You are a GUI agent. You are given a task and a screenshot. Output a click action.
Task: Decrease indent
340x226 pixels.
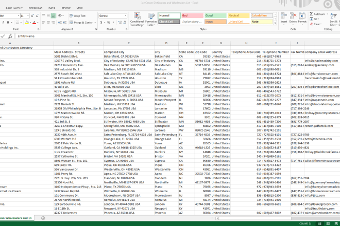tap(60, 23)
